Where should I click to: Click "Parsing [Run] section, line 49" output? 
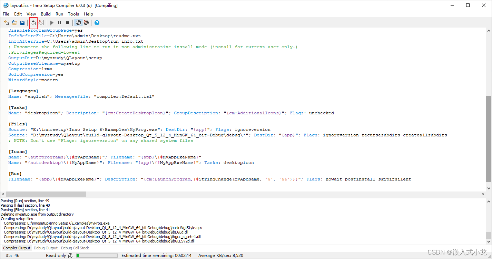click(x=25, y=201)
